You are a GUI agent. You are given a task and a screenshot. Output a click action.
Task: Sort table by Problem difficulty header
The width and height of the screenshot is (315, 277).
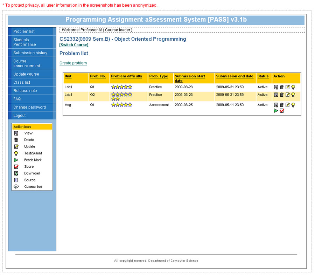click(x=127, y=76)
